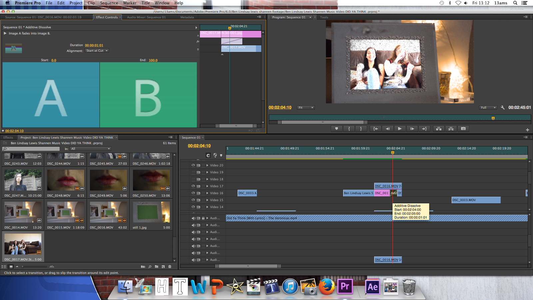
Task: Click the Go to Out point button
Action: click(x=424, y=129)
